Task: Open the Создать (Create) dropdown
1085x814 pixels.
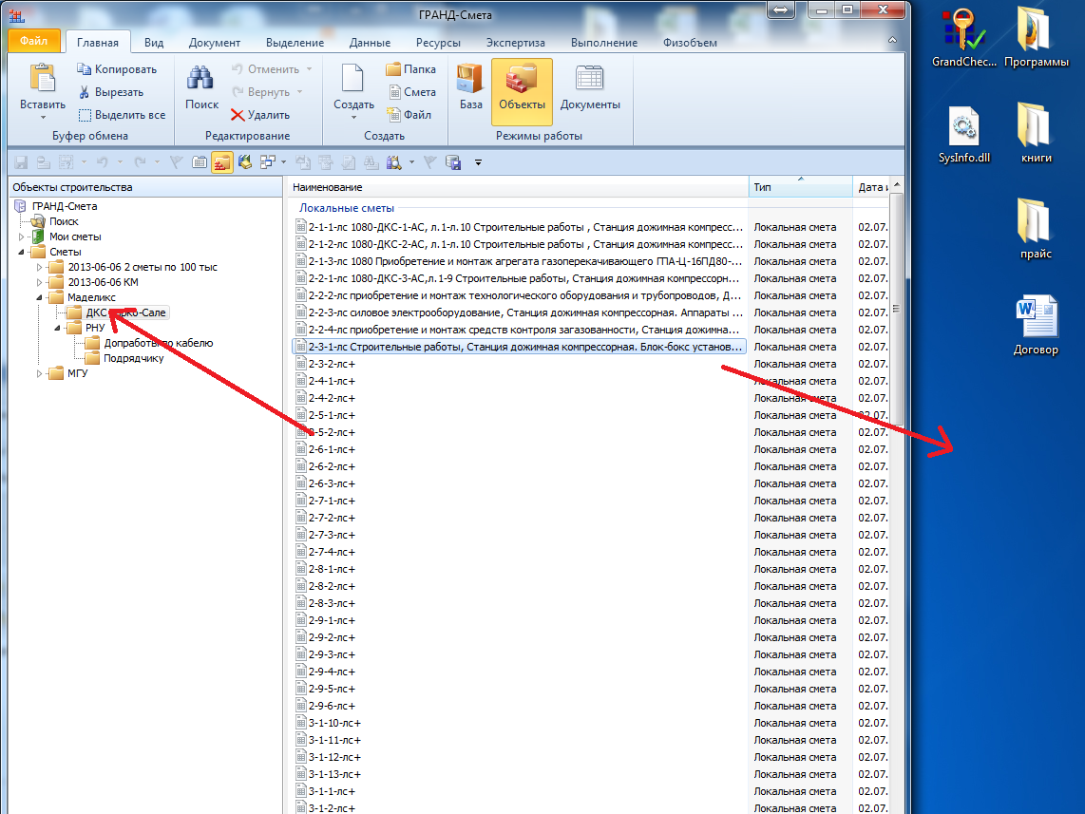Action: click(x=353, y=118)
